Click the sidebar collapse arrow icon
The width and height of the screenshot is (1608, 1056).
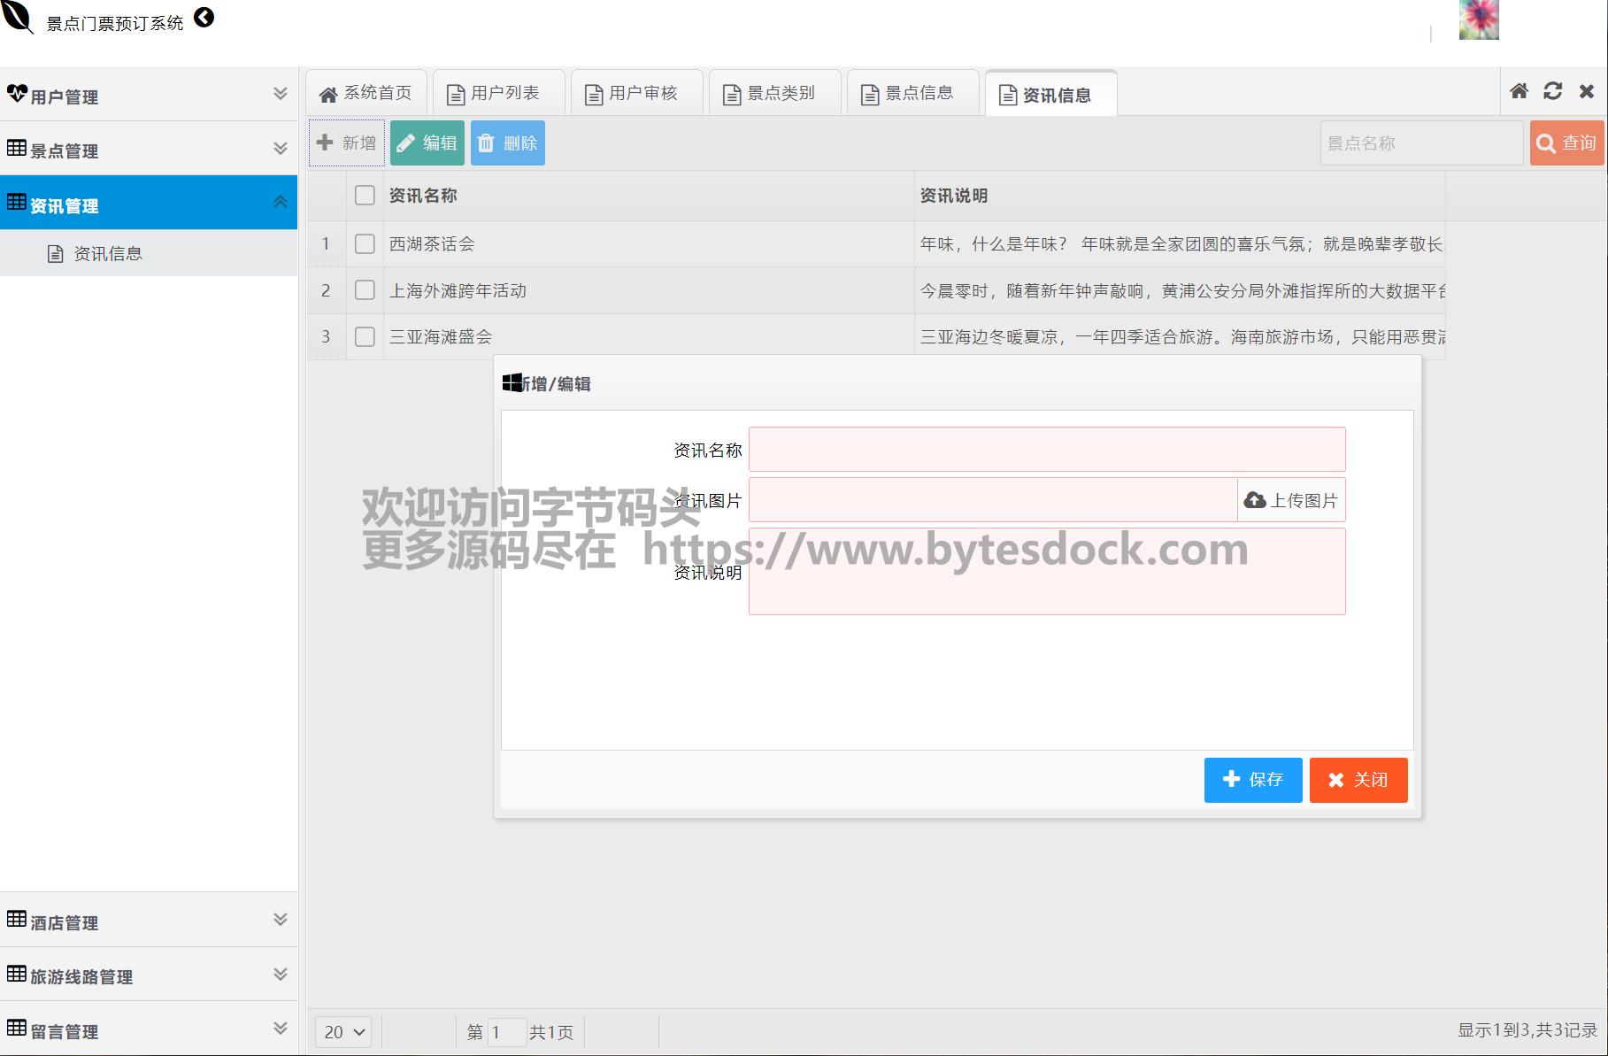(204, 18)
